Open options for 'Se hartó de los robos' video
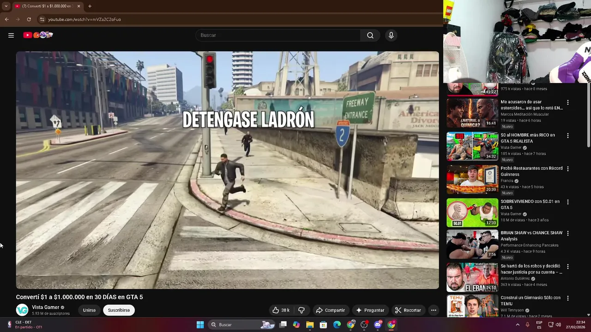 point(568,267)
